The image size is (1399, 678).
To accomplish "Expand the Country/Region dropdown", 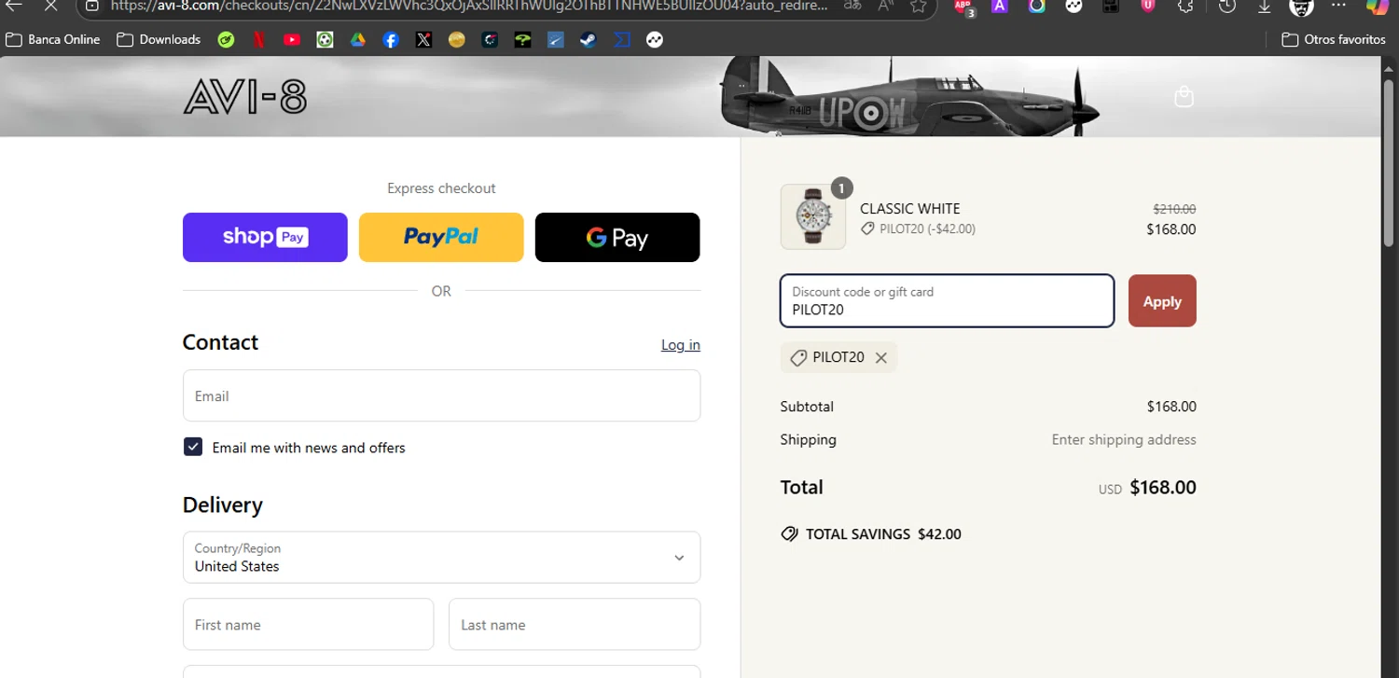I will pos(441,558).
